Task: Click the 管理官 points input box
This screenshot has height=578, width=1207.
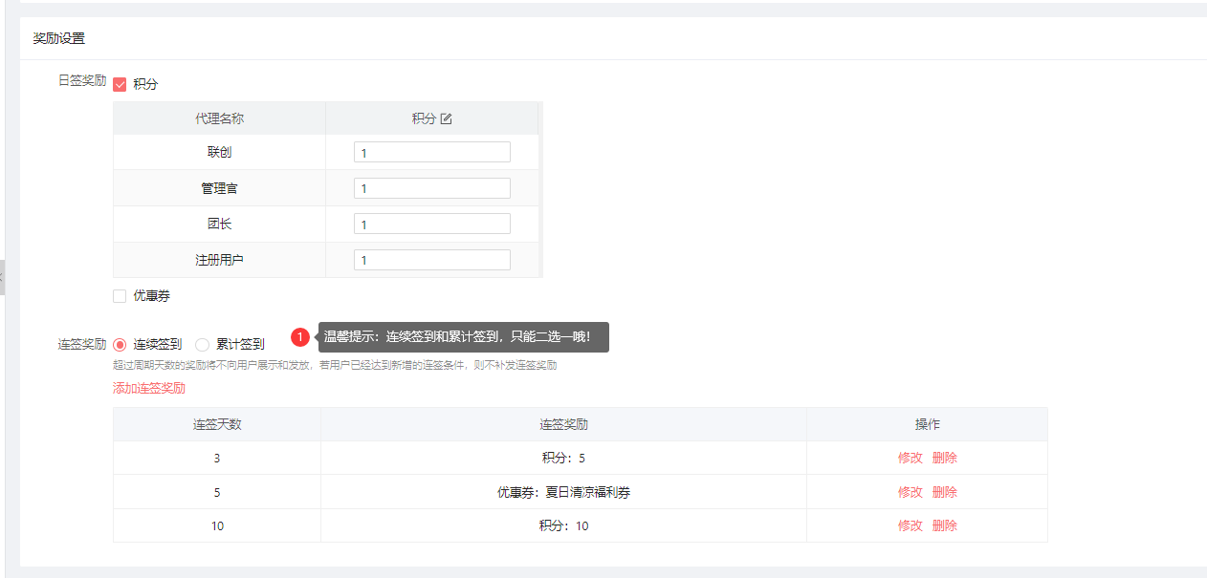Action: coord(431,188)
